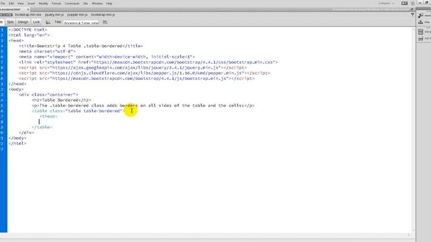Open the File menu
431x242 pixels.
3,3
